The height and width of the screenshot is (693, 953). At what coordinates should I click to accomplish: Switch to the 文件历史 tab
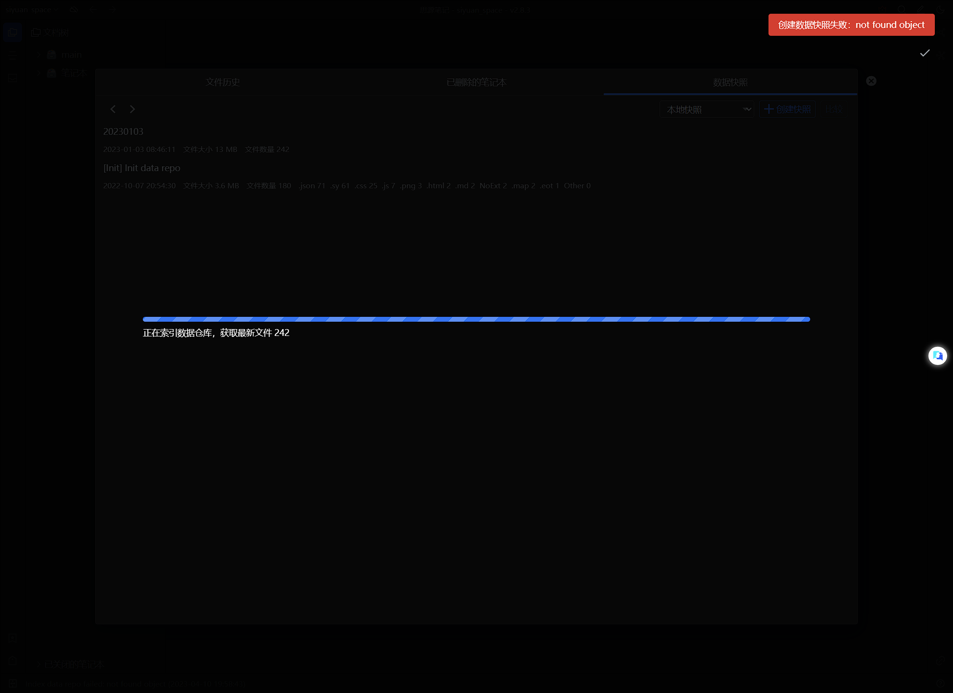tap(222, 82)
